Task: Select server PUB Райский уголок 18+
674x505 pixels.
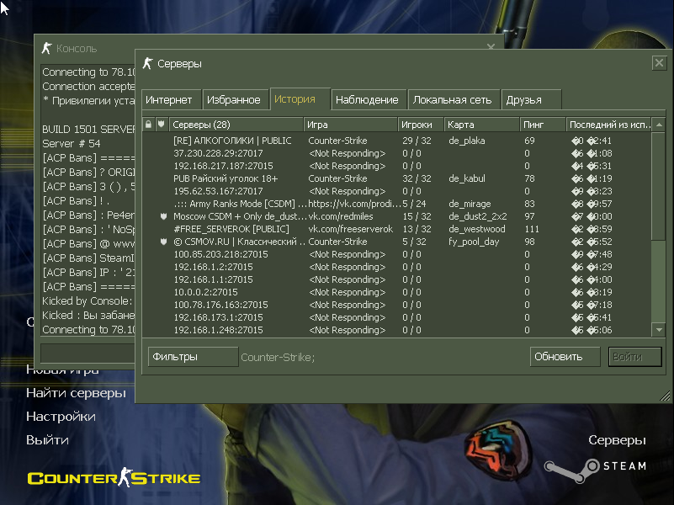Action: 397,178
